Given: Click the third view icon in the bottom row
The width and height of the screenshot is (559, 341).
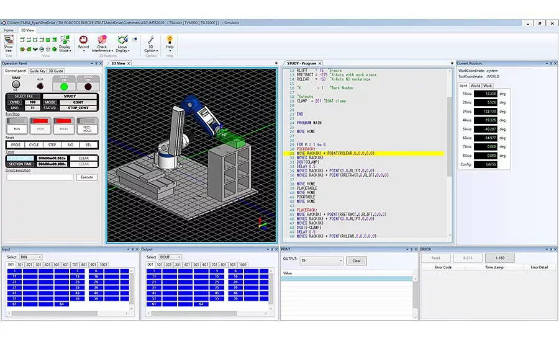Looking at the screenshot, I should coord(35,49).
